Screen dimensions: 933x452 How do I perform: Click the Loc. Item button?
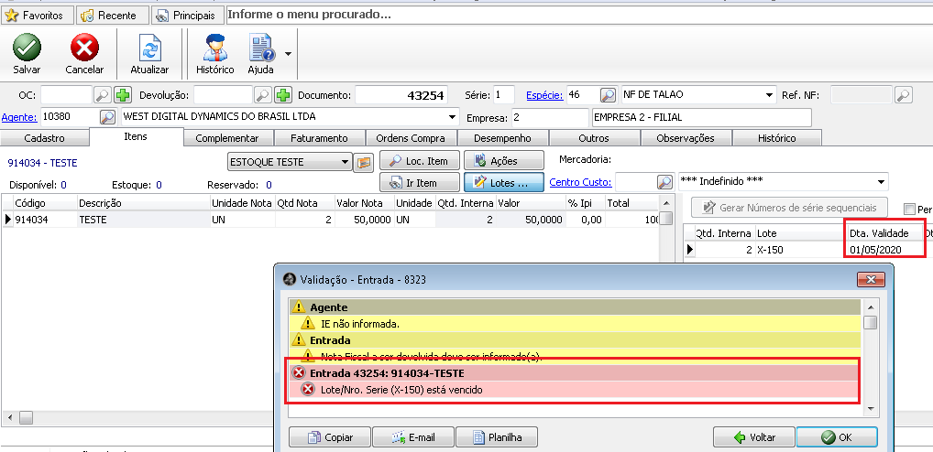(420, 161)
